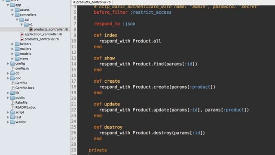The height and width of the screenshot is (155, 275).
Task: Click the doc folder icon
Action: 12,78
